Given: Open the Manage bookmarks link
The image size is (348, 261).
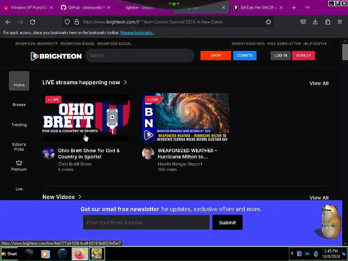Looking at the screenshot, I should [x=137, y=33].
